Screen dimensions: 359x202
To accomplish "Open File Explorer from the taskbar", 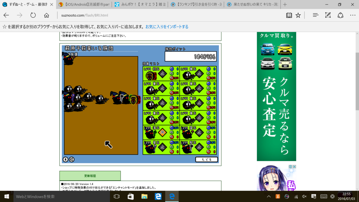I will pos(144,196).
